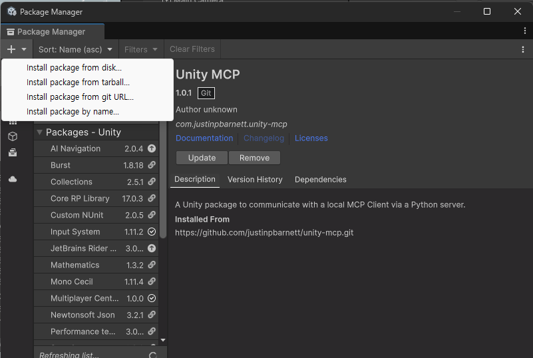533x358 pixels.
Task: Open Sort: Name (asc) dropdown
Action: 75,49
